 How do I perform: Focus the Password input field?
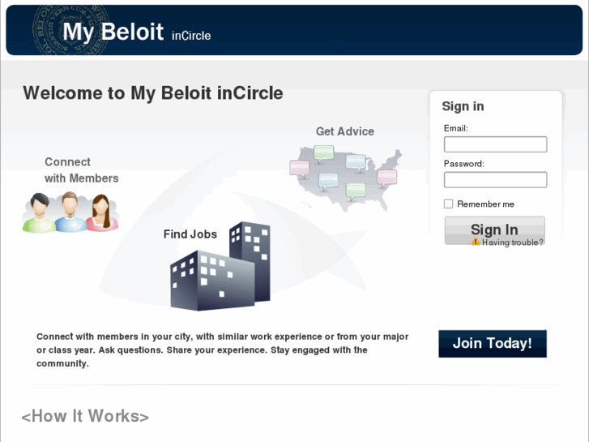[x=495, y=180]
